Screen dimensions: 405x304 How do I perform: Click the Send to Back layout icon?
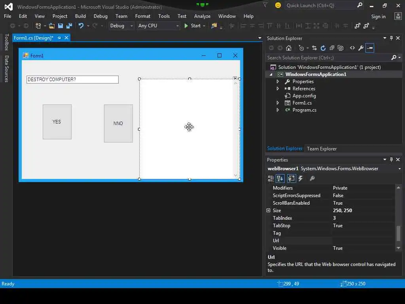(x=366, y=26)
